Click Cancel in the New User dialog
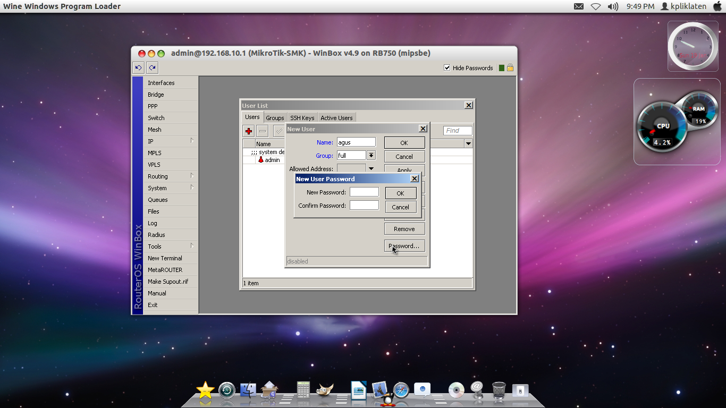 point(404,157)
